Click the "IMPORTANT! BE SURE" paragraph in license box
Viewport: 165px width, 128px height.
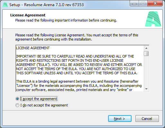point(79,65)
